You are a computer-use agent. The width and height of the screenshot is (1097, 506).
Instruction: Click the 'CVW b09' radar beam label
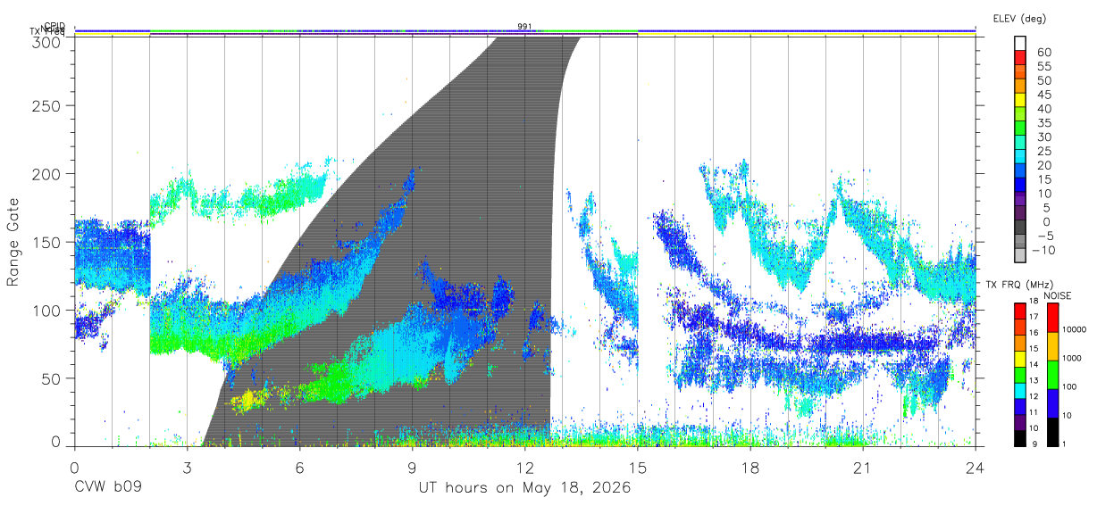(108, 488)
